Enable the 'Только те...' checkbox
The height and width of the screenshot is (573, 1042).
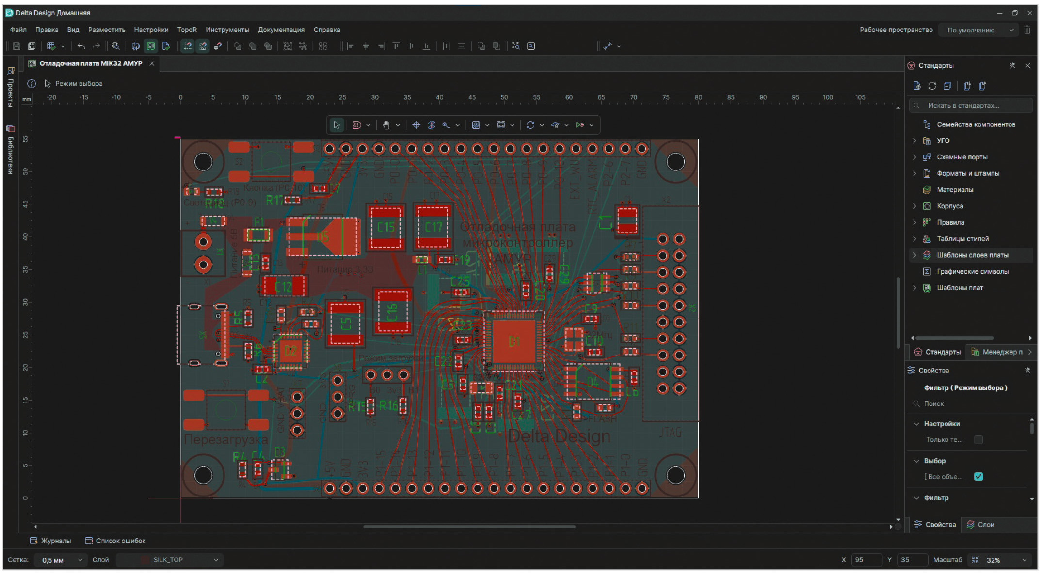978,440
